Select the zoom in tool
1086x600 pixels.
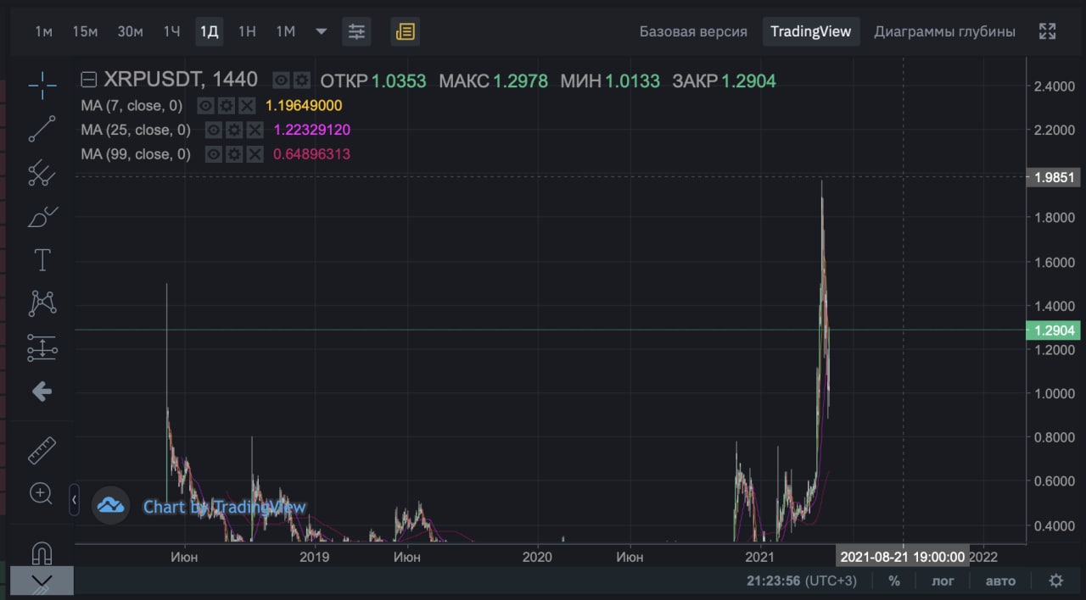(x=42, y=493)
